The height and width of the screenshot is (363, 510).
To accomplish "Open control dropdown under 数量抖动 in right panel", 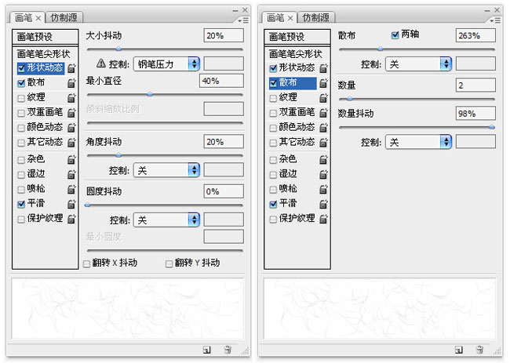I will coord(417,142).
